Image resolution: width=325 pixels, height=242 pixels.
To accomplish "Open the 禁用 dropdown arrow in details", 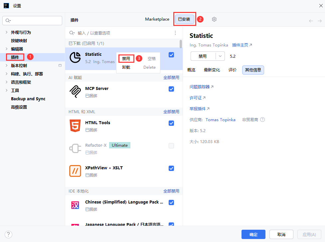I will pos(220,56).
